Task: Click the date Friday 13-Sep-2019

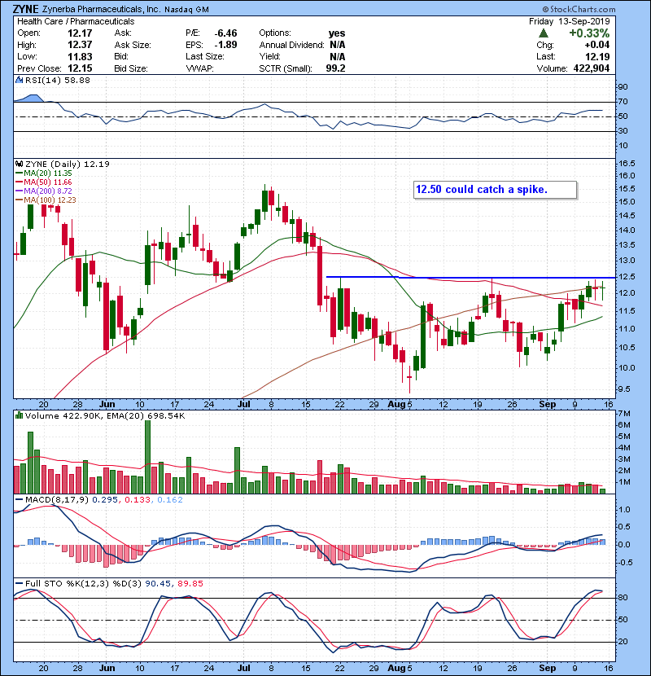Action: pos(570,21)
